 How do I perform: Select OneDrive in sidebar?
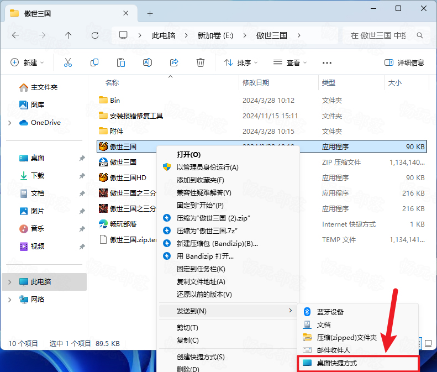[x=40, y=123]
